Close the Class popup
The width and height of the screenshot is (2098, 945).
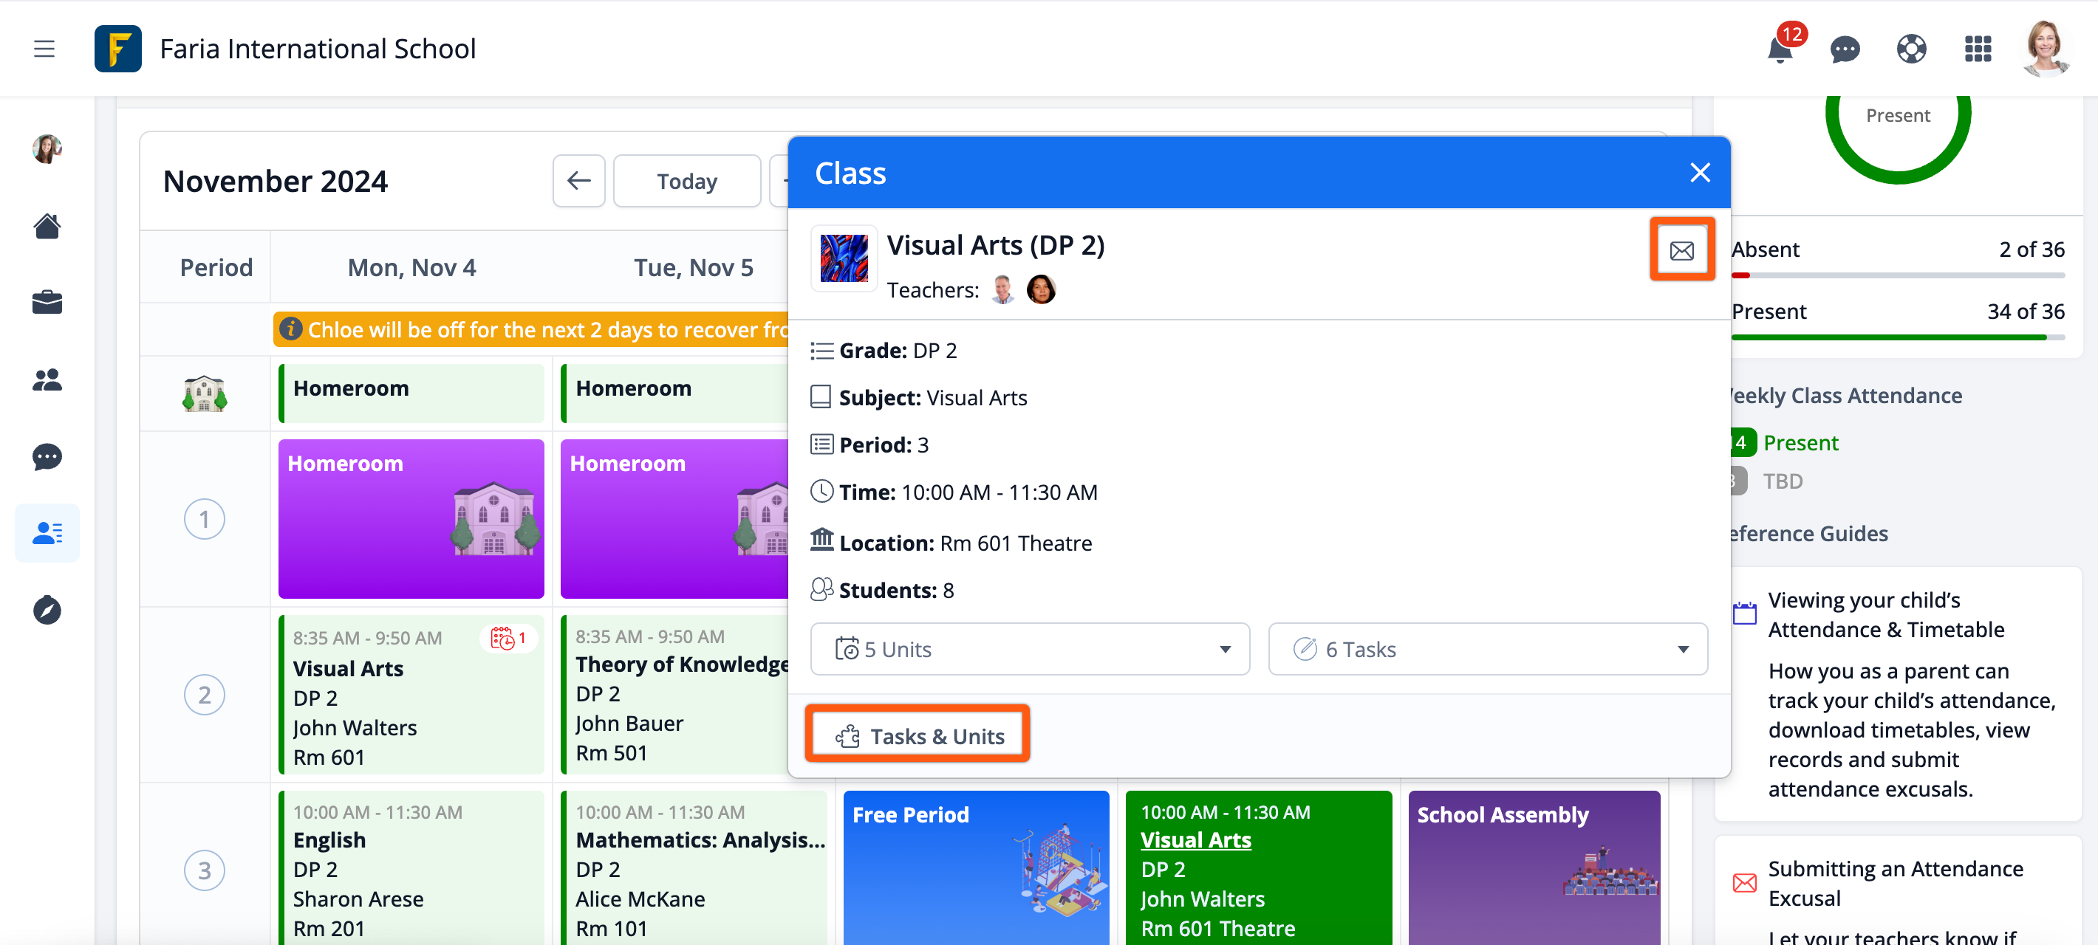click(1700, 173)
